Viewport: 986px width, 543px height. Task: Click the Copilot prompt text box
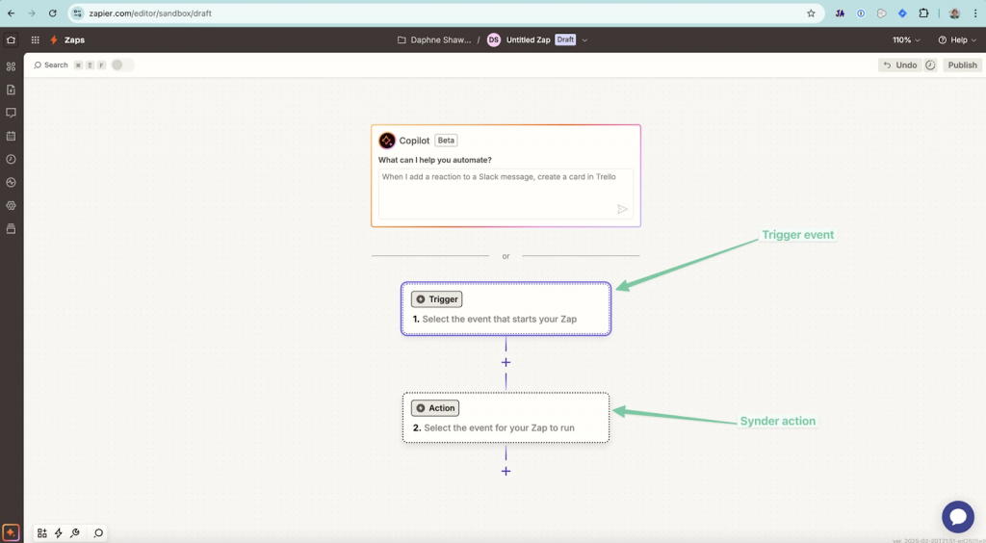pyautogui.click(x=506, y=194)
